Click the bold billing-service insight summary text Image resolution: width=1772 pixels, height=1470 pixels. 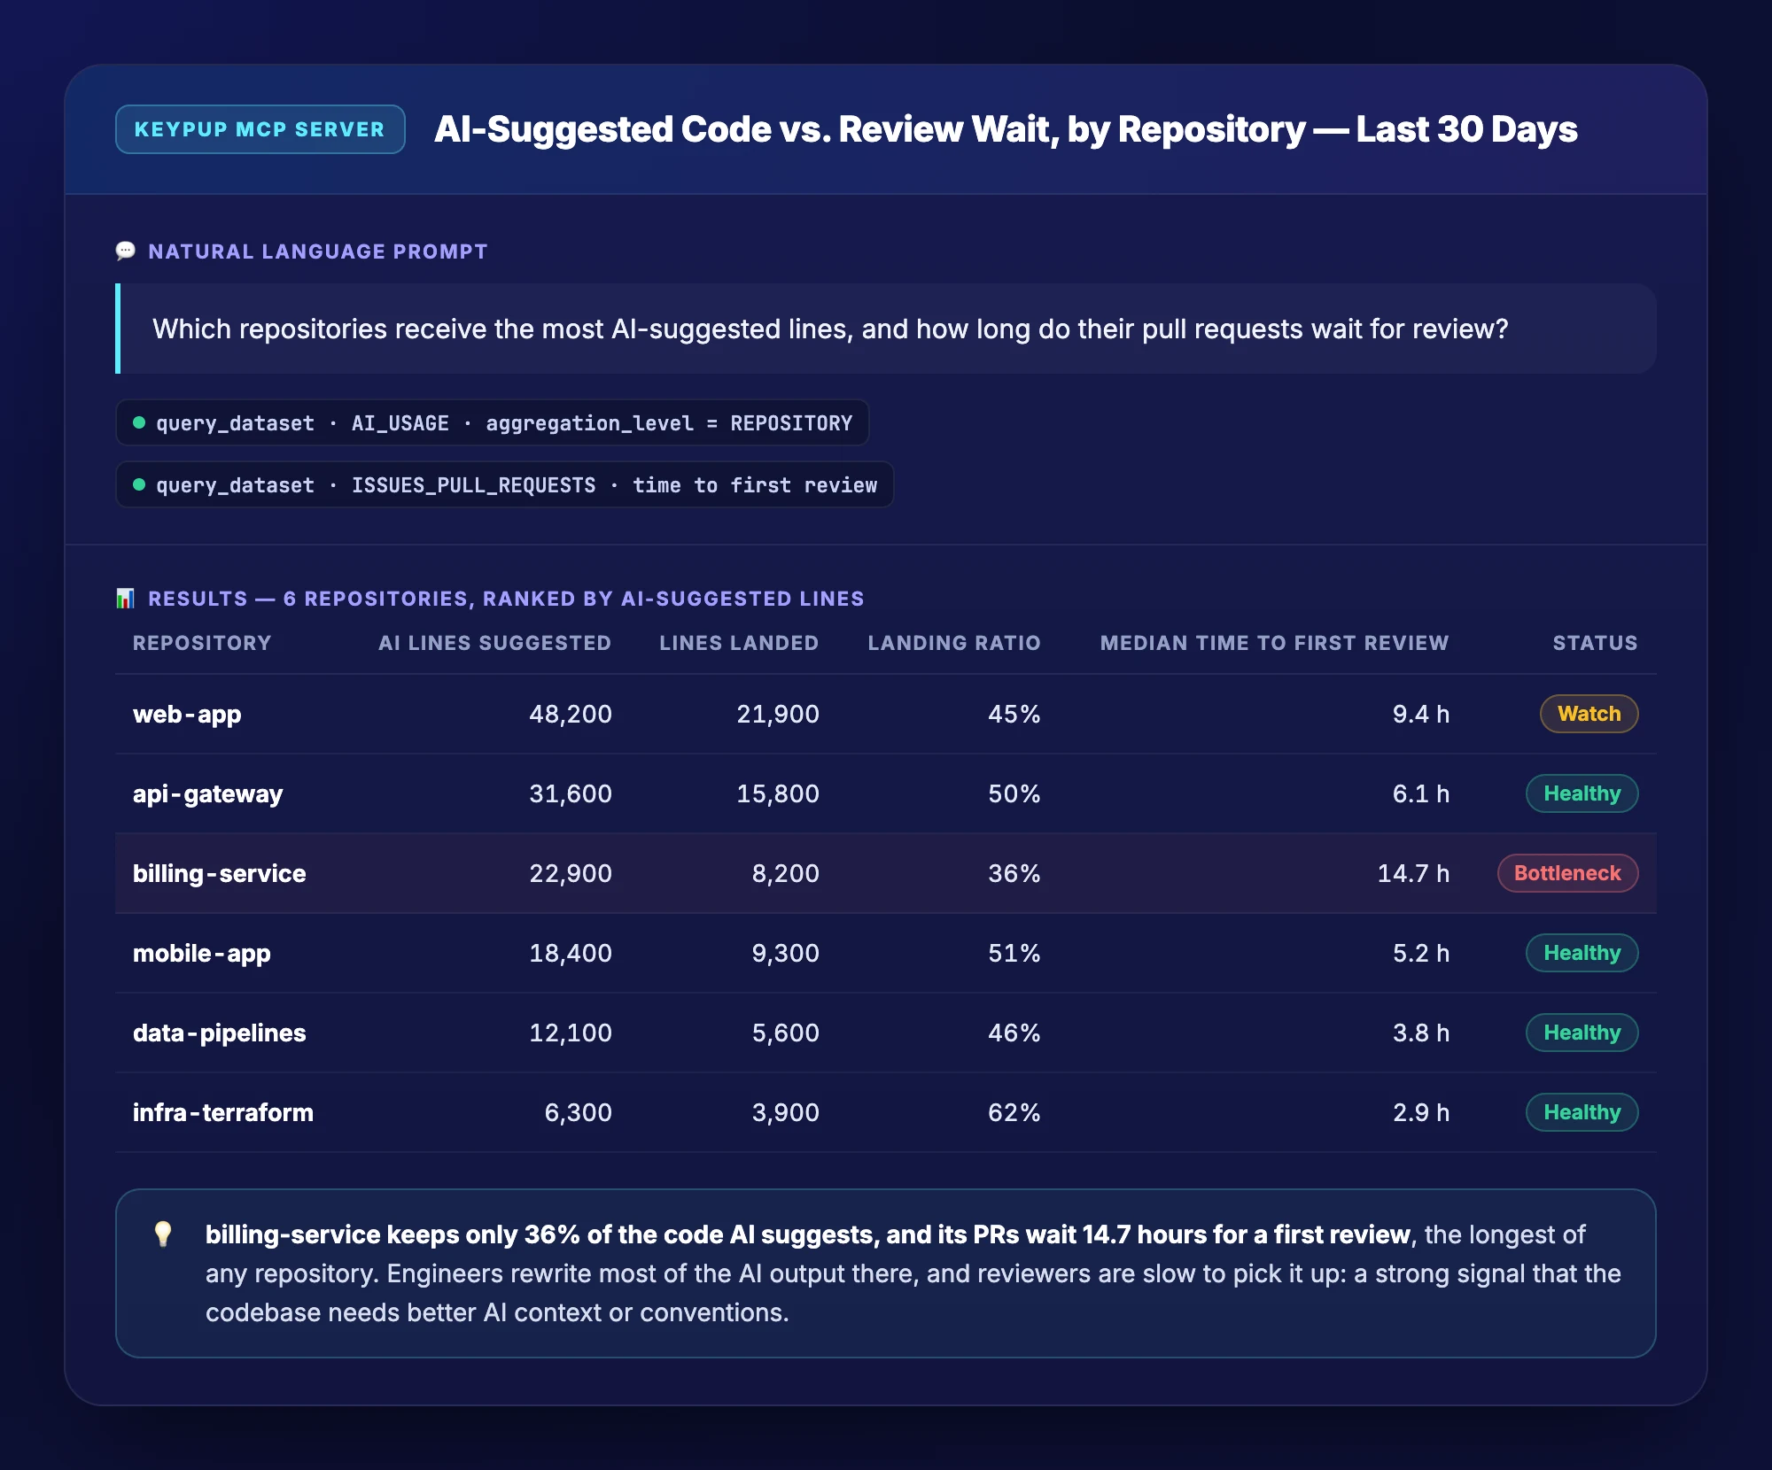808,1234
